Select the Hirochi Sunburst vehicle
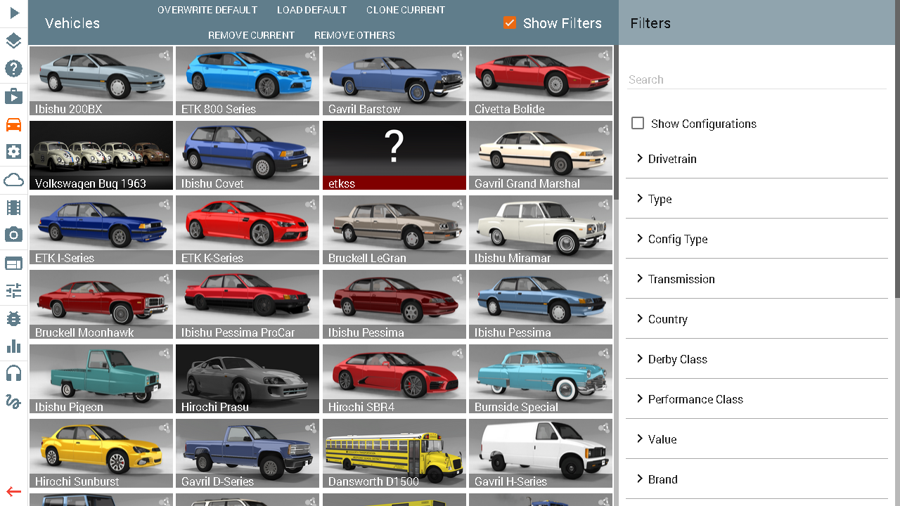Image resolution: width=900 pixels, height=506 pixels. click(101, 453)
